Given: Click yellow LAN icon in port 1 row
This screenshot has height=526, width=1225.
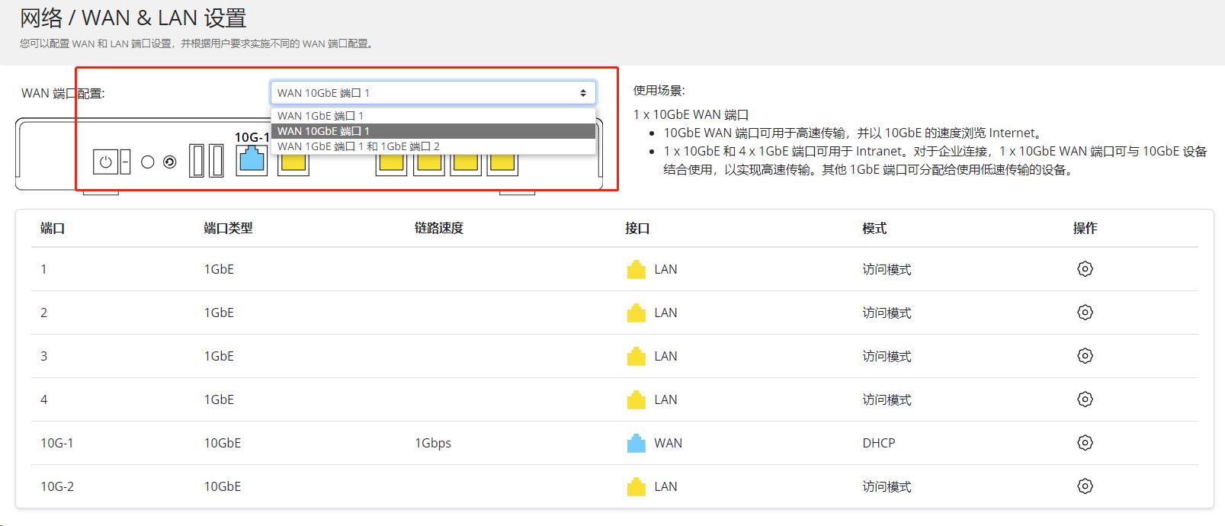Looking at the screenshot, I should pyautogui.click(x=636, y=269).
